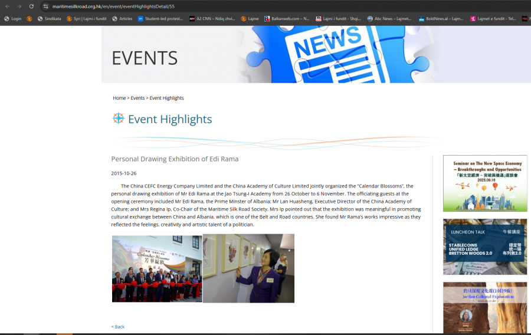531x335 pixels.
Task: Open the Balkanweb.com bookmark
Action: [x=287, y=19]
